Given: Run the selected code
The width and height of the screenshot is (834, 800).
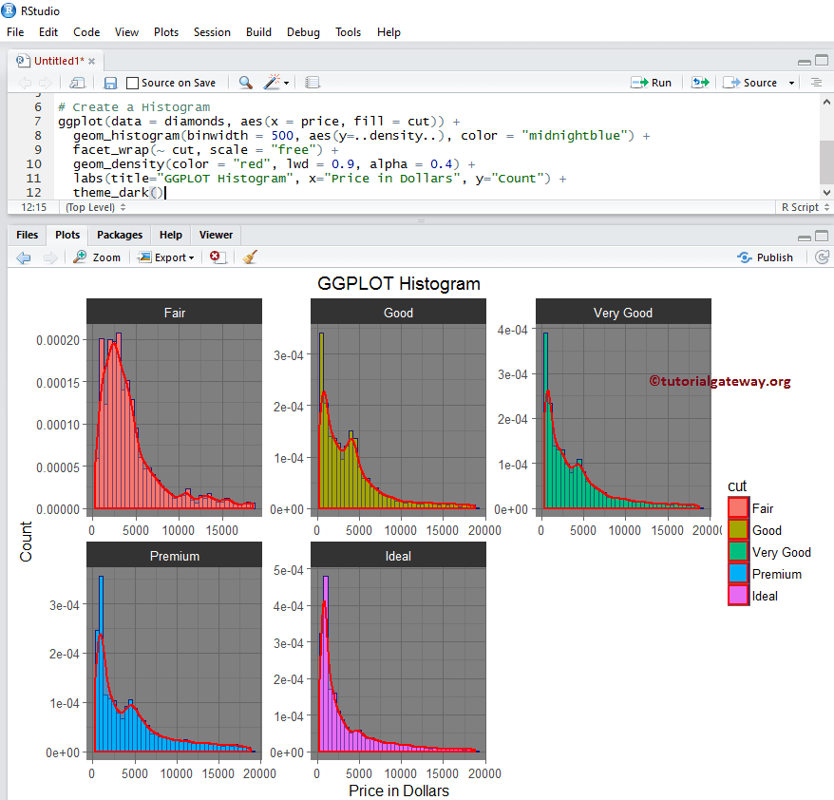Looking at the screenshot, I should [653, 83].
